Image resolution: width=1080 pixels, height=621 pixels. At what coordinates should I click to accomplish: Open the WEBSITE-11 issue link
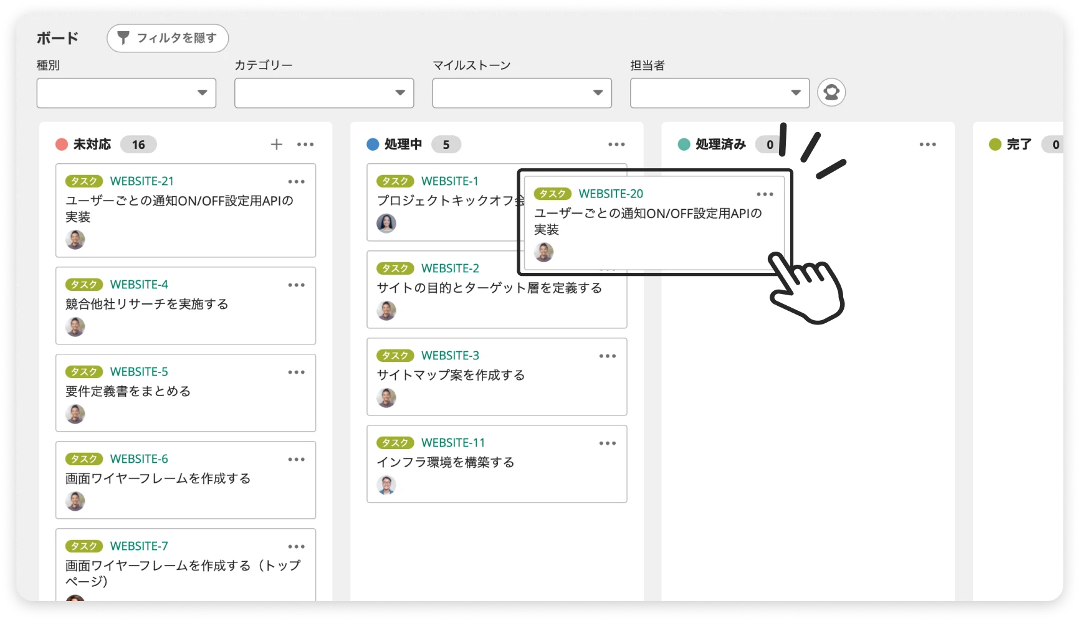(x=453, y=443)
